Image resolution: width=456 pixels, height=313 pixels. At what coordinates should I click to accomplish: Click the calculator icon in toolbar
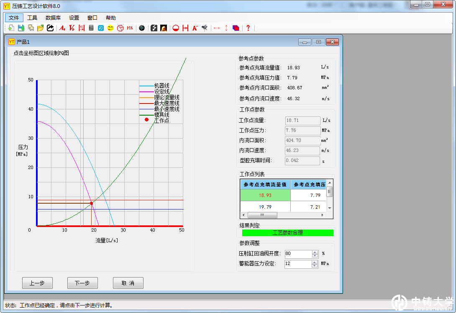coord(91,28)
